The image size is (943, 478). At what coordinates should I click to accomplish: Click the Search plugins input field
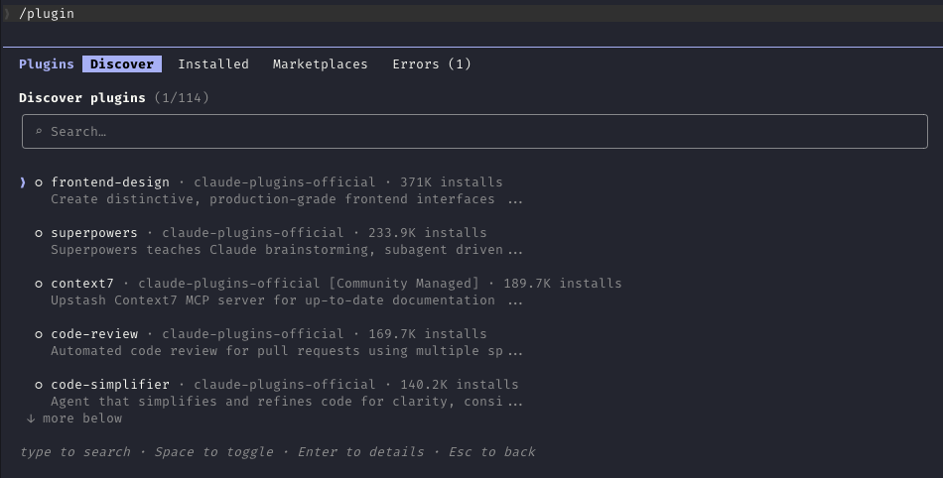[x=474, y=132]
